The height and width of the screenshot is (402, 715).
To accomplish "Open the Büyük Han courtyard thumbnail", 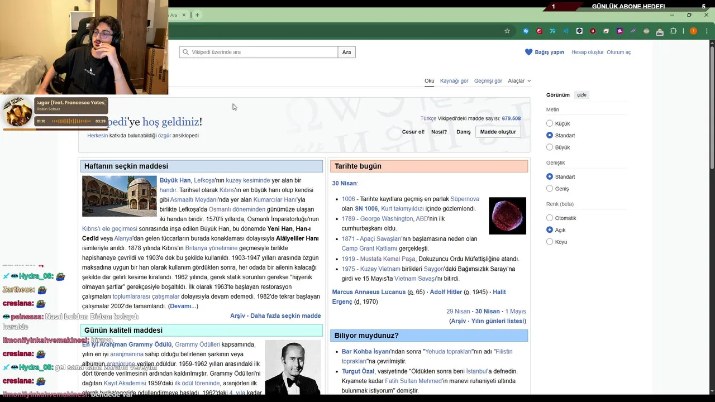I will coord(120,196).
